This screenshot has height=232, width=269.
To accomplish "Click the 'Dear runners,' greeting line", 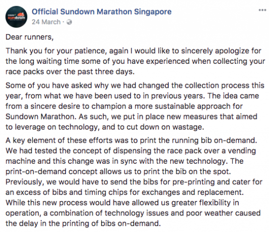I will [30, 37].
